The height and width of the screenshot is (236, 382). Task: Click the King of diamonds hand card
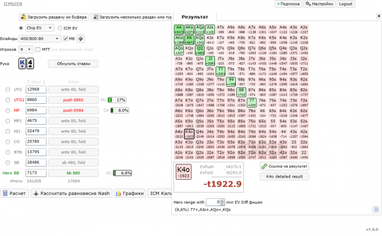(x=22, y=64)
